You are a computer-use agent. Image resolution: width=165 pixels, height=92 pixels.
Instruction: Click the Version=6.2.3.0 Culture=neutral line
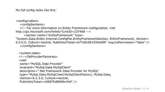pos(44,78)
